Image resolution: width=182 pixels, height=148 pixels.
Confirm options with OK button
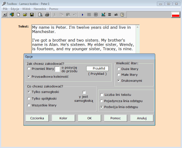tap(89, 118)
